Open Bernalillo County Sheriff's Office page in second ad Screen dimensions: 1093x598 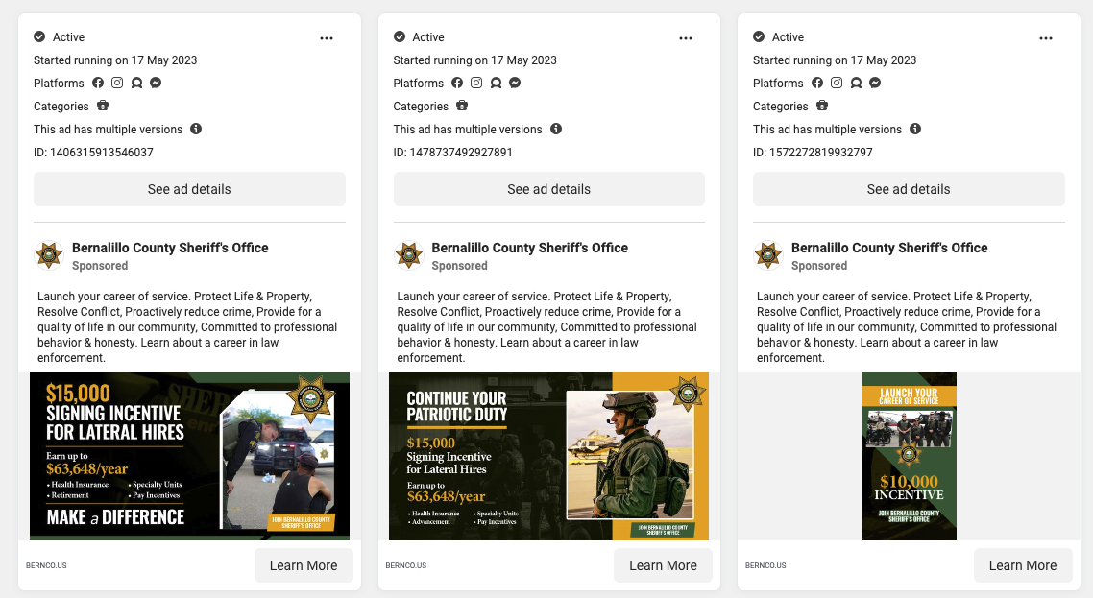pyautogui.click(x=529, y=248)
